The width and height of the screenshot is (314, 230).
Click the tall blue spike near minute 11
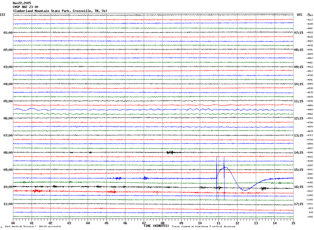tap(217, 178)
